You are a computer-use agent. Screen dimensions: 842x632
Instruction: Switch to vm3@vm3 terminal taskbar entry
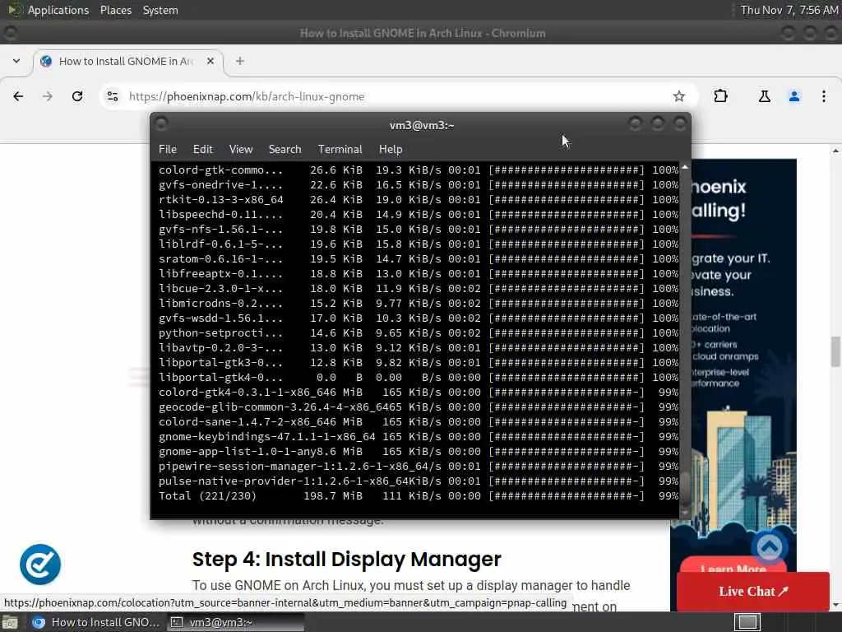tap(235, 622)
